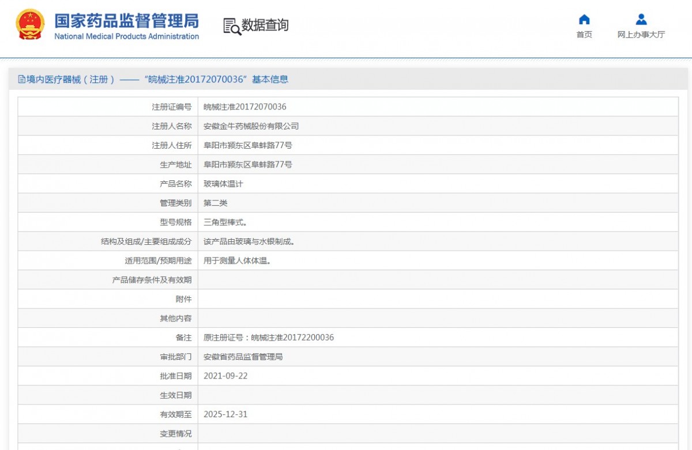Click the national emblem logo

pos(29,24)
